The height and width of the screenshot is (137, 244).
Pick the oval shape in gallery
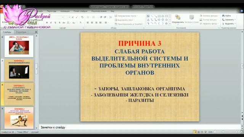(163, 16)
